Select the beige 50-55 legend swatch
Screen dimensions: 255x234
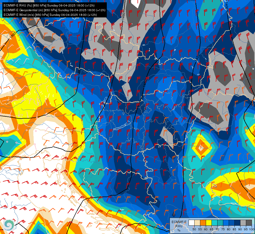coord(197,223)
